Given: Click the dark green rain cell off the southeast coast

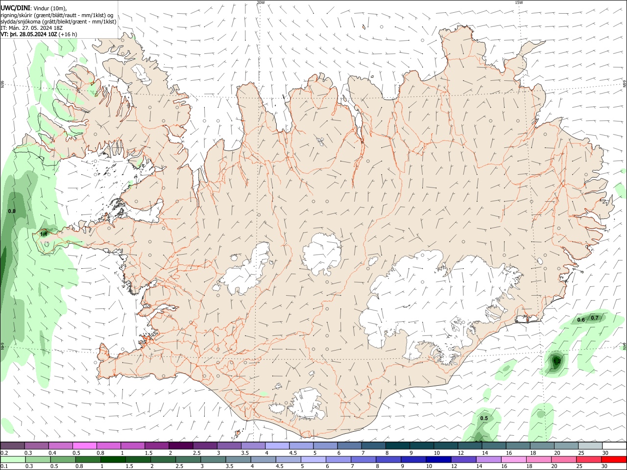Looking at the screenshot, I should coord(556,362).
